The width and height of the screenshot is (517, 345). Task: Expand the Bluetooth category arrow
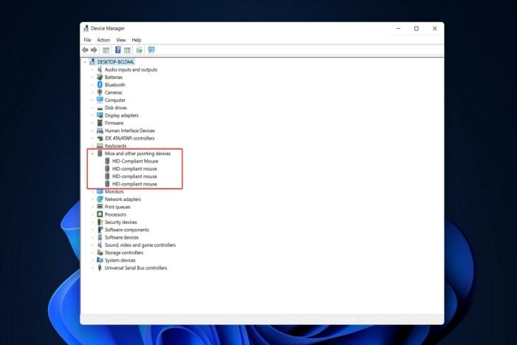click(92, 85)
